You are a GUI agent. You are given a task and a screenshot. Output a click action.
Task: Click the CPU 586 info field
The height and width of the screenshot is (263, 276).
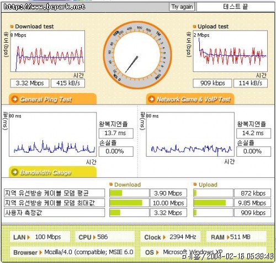tap(105, 237)
